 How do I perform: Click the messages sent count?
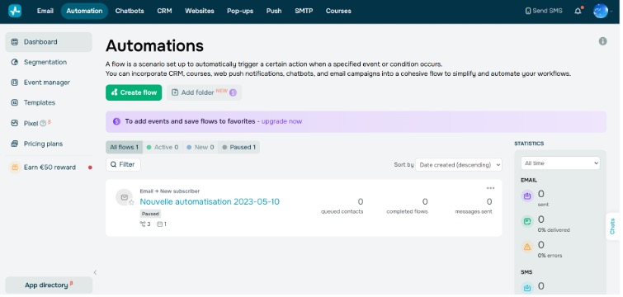coord(489,201)
